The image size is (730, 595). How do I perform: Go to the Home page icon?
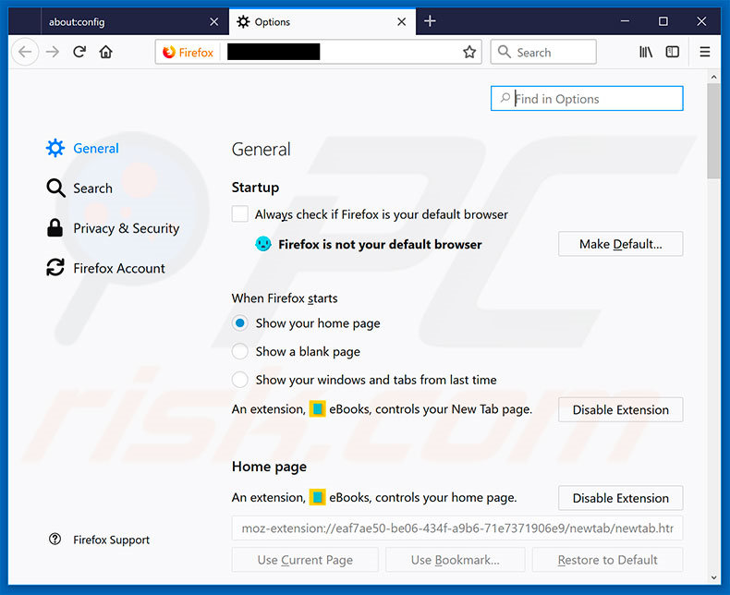(x=106, y=52)
